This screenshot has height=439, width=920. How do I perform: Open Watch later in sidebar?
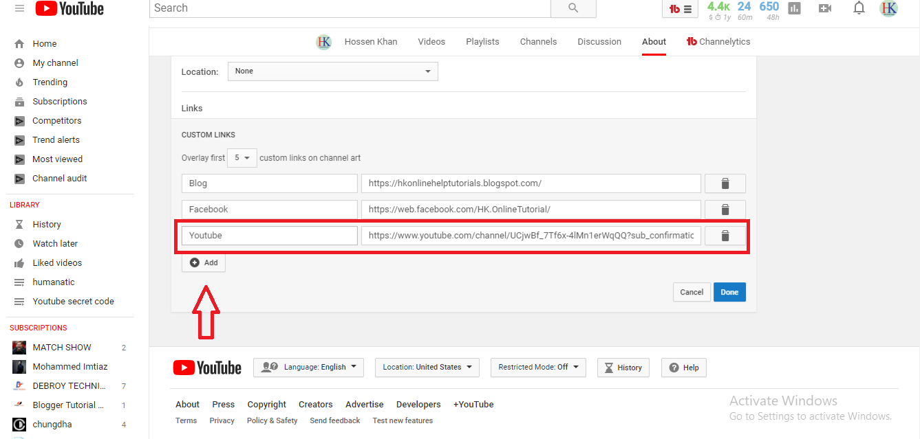click(x=55, y=243)
